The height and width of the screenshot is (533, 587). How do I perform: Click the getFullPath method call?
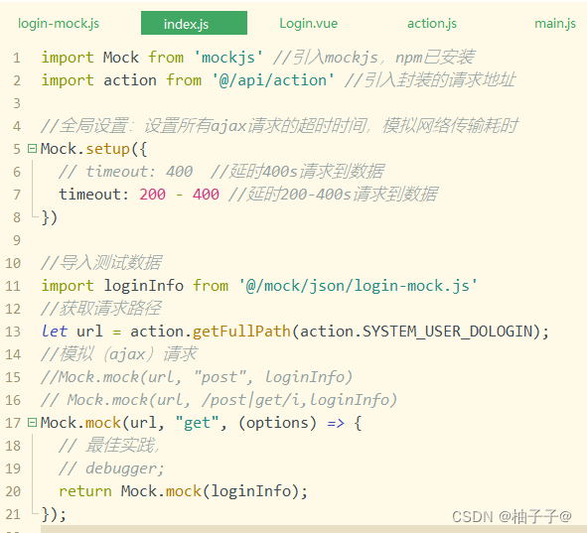coord(241,332)
